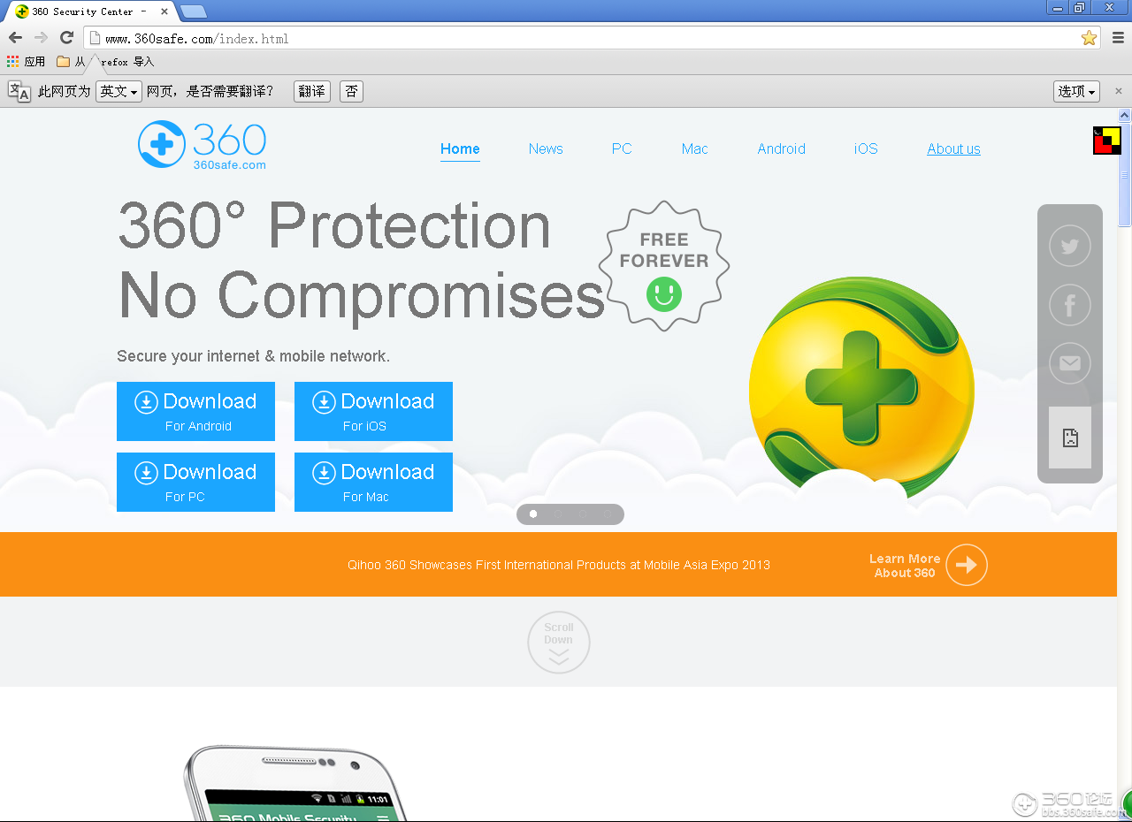Click the Learn More arrow circle icon
The height and width of the screenshot is (822, 1132).
coord(967,565)
